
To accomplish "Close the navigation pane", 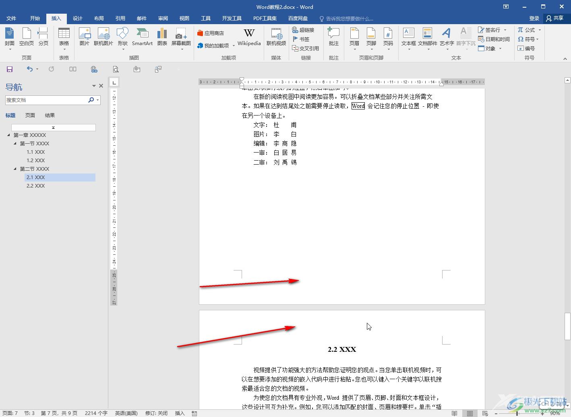I will (101, 86).
